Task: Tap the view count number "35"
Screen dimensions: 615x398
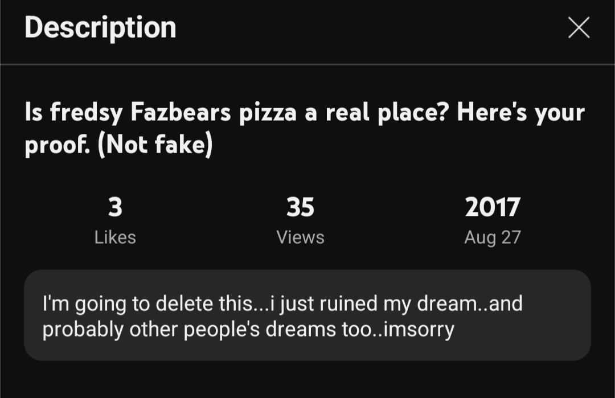Action: [300, 207]
